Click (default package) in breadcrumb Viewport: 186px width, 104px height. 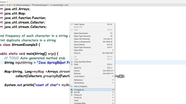coord(23,5)
